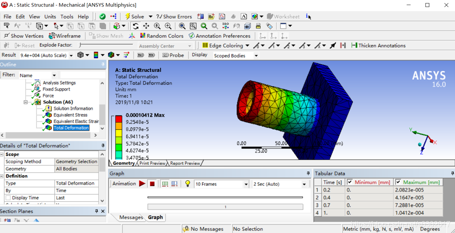455x233 pixels.
Task: Set ISO isometric view
Action: point(225,26)
